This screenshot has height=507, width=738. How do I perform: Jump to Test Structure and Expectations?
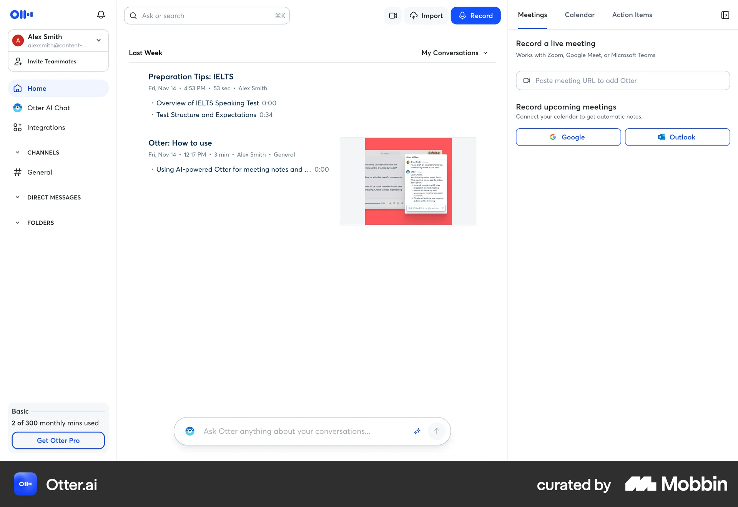point(206,115)
